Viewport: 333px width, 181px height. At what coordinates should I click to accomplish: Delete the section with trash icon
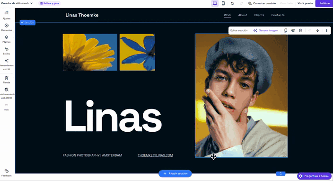(x=301, y=30)
